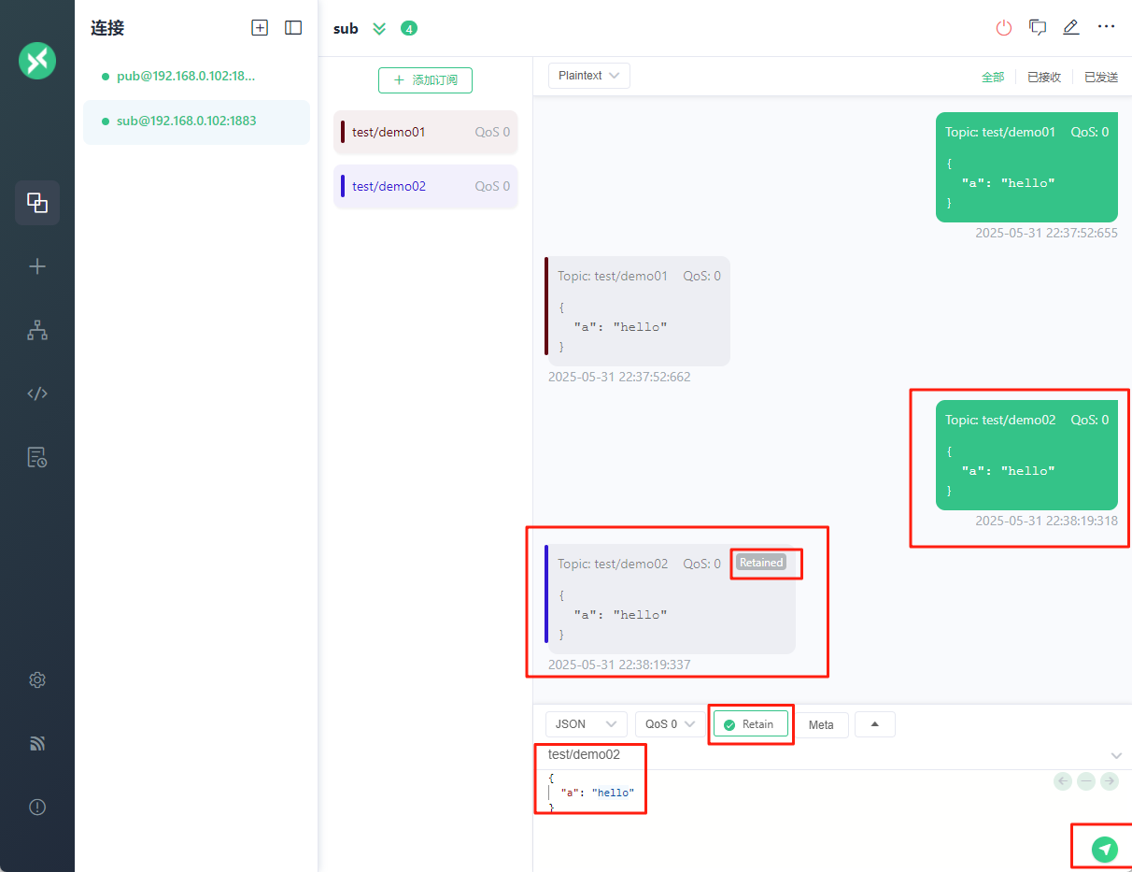Open the log page sidebar icon
The height and width of the screenshot is (872, 1132).
click(x=37, y=457)
